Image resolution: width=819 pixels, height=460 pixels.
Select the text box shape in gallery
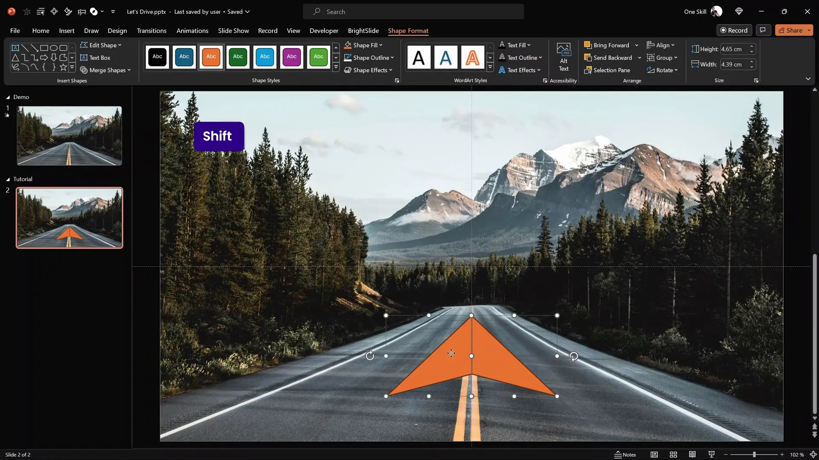point(15,48)
